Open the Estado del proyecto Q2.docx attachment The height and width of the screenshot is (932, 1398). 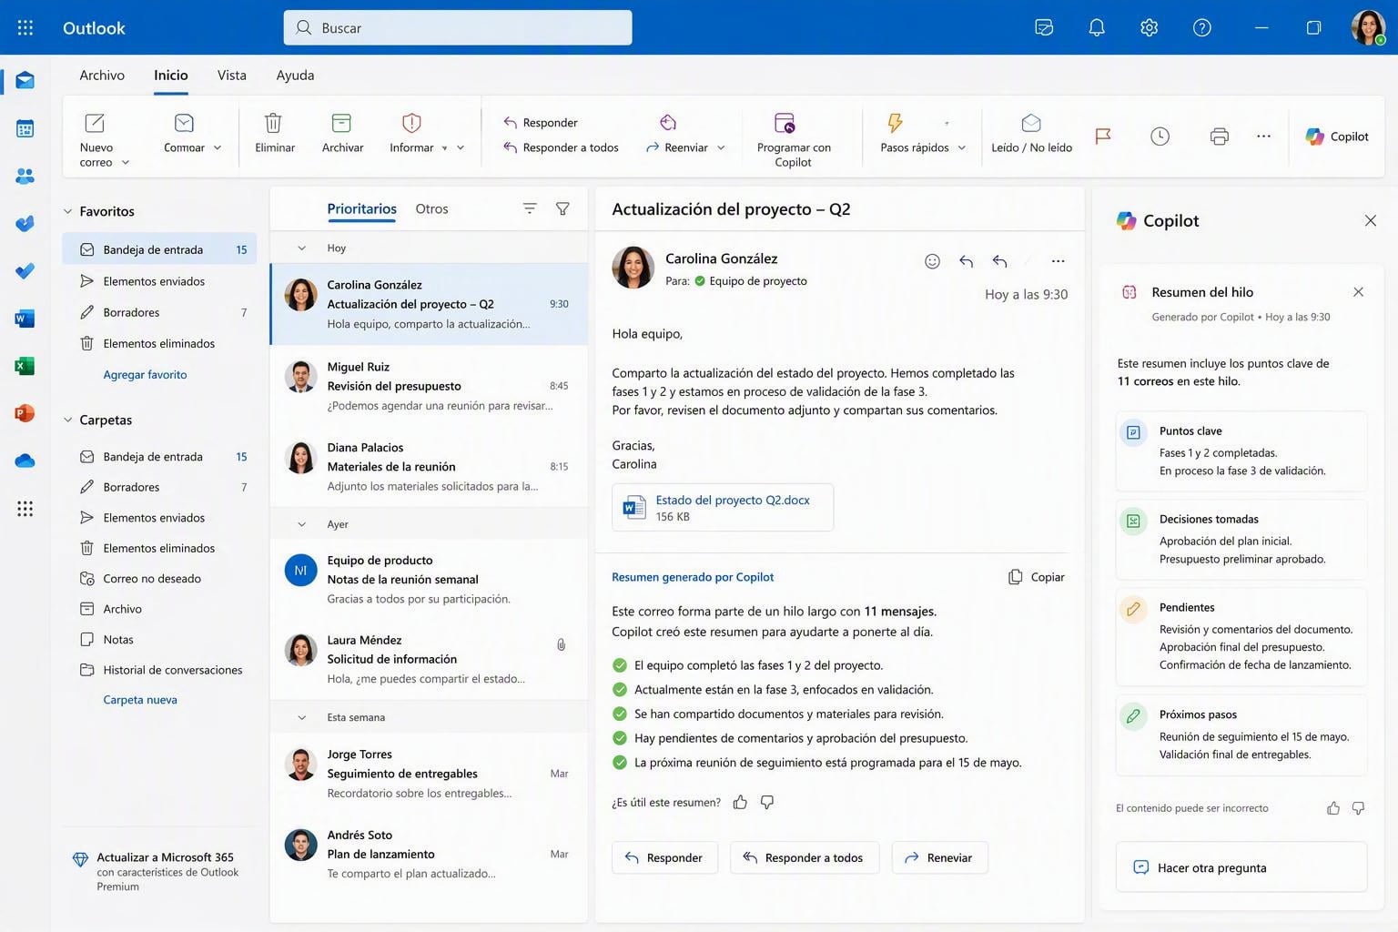click(x=723, y=507)
